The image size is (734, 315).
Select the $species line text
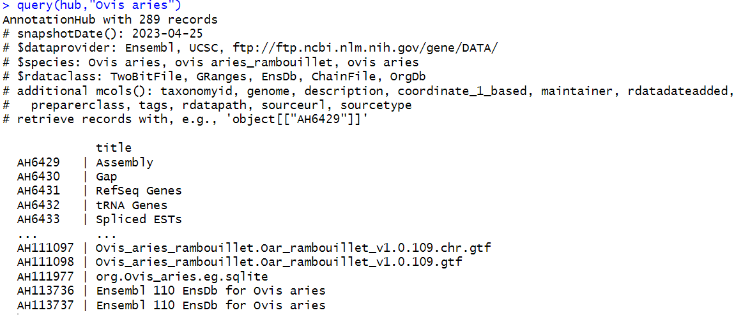(x=211, y=62)
